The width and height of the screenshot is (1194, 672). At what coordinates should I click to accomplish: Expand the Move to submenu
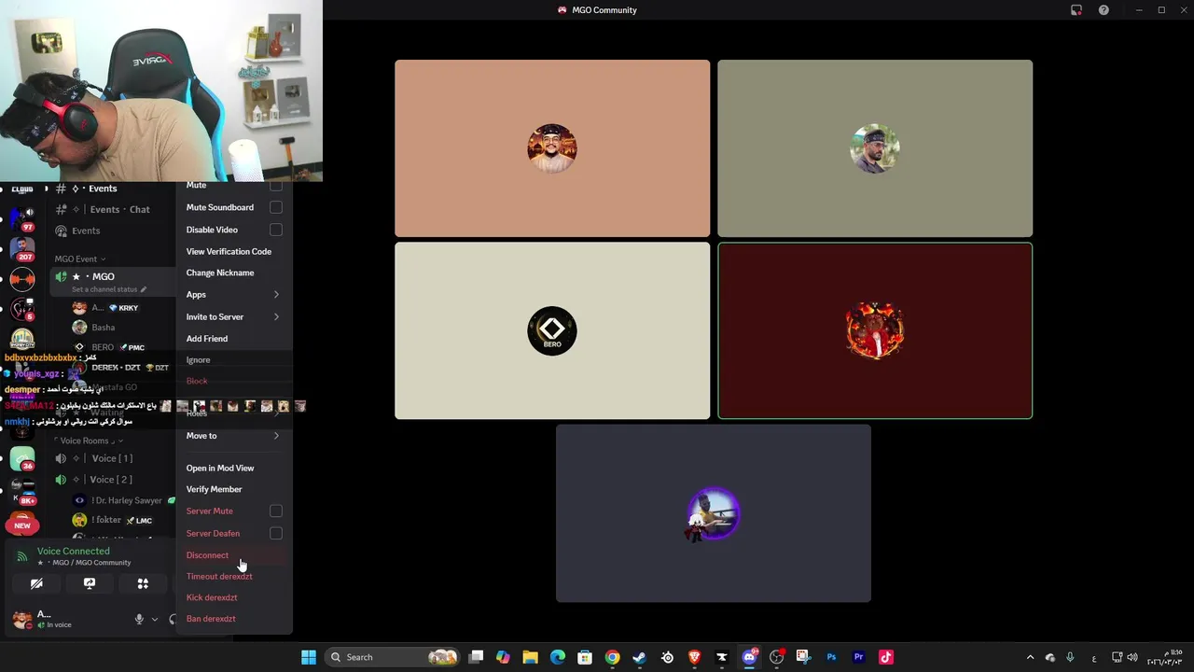tap(234, 436)
